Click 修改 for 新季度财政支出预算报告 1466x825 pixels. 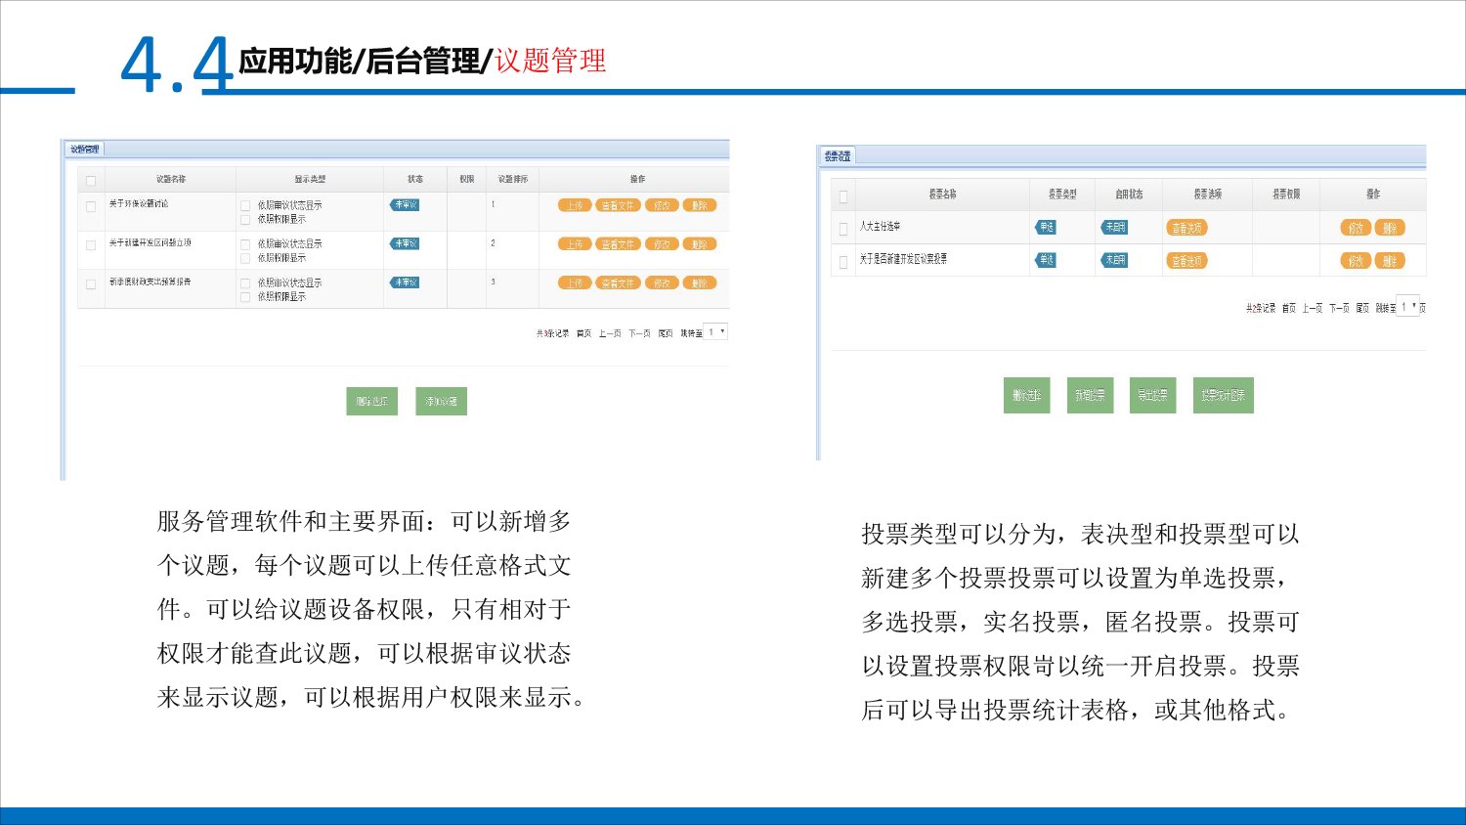pos(662,283)
